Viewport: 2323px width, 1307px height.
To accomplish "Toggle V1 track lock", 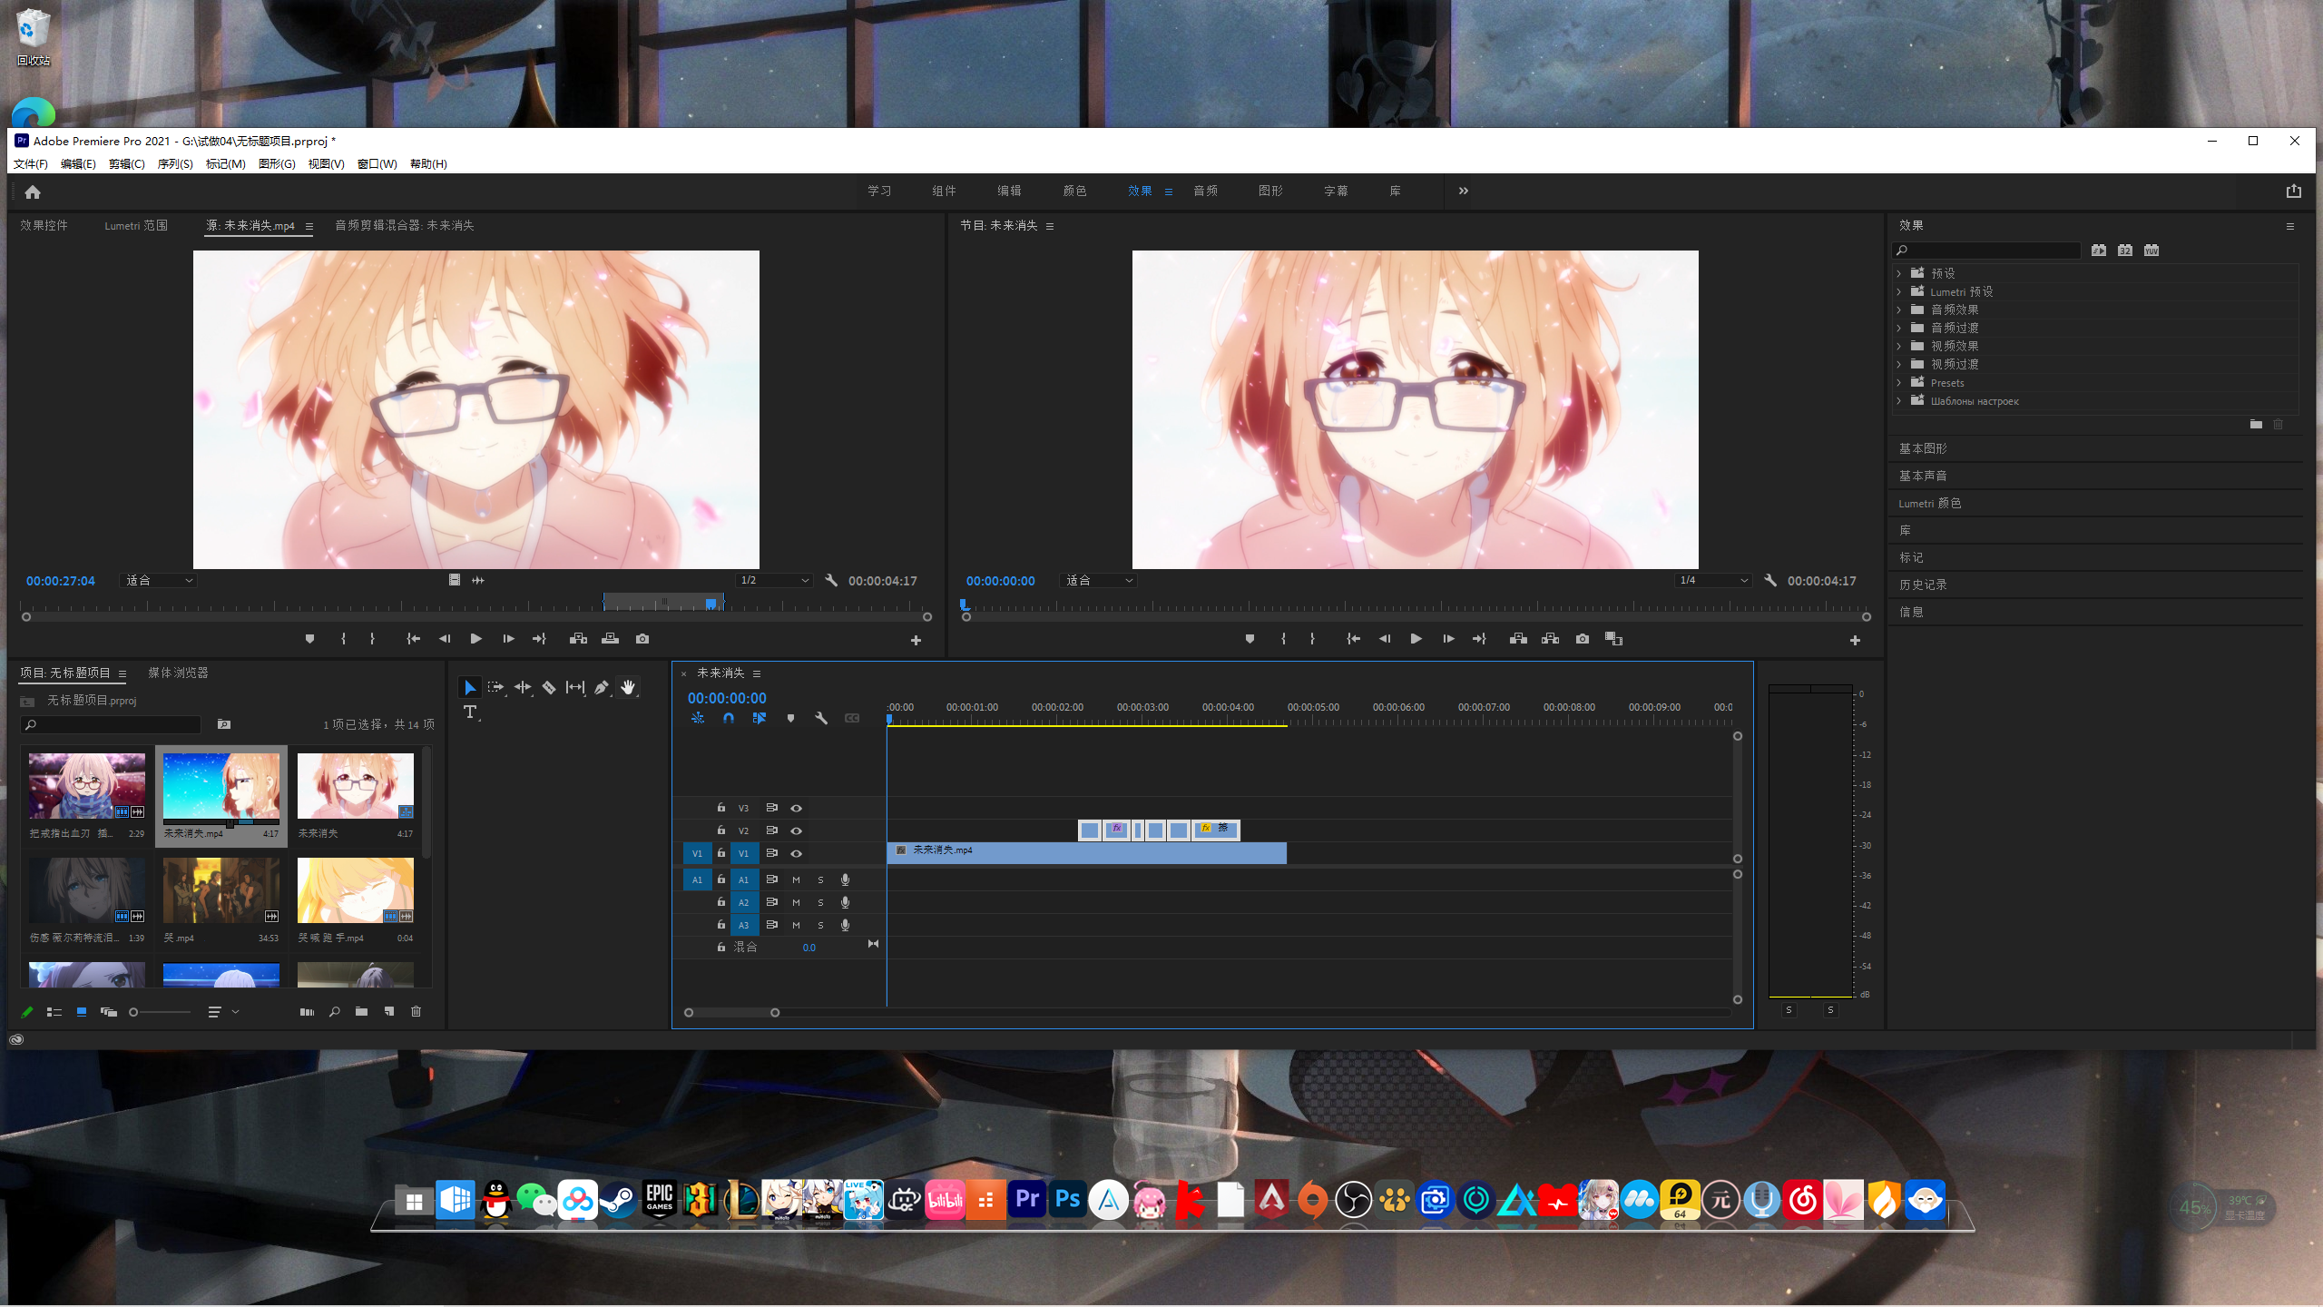I will (x=721, y=853).
